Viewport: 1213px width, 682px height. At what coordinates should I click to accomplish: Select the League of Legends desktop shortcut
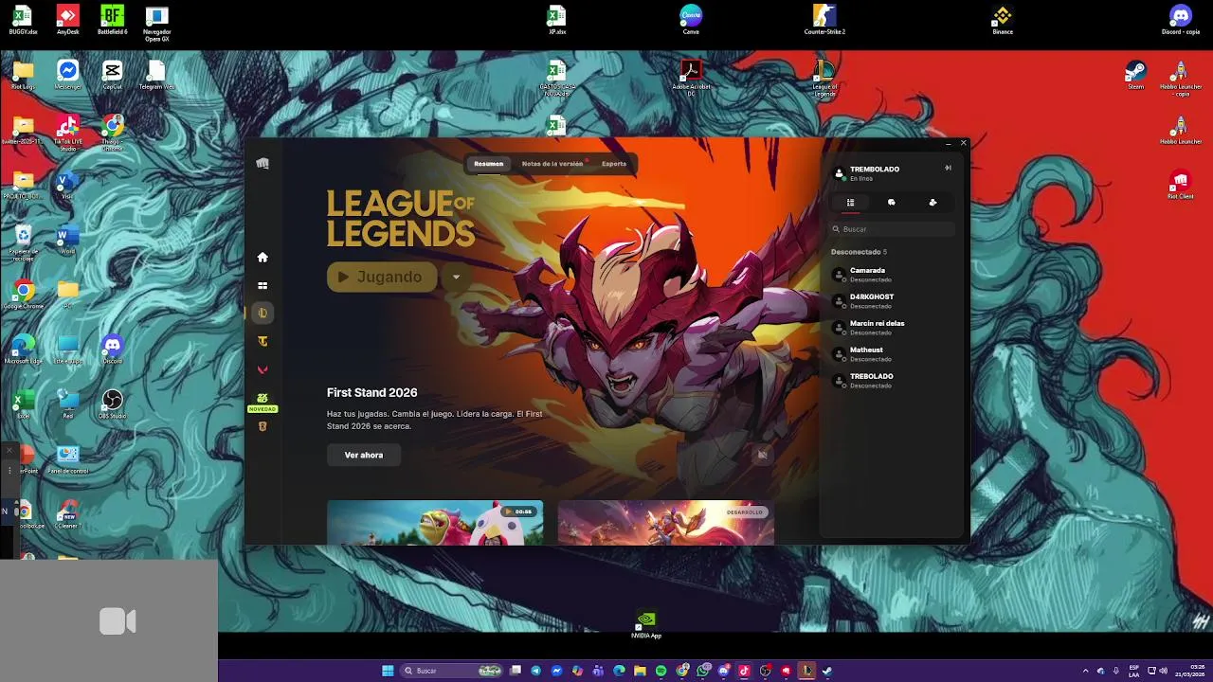(824, 79)
